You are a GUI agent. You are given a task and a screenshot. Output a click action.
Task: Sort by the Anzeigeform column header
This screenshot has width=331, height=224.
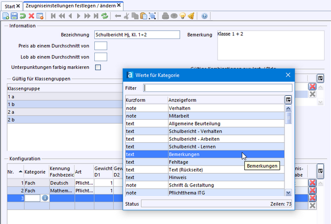coord(226,100)
